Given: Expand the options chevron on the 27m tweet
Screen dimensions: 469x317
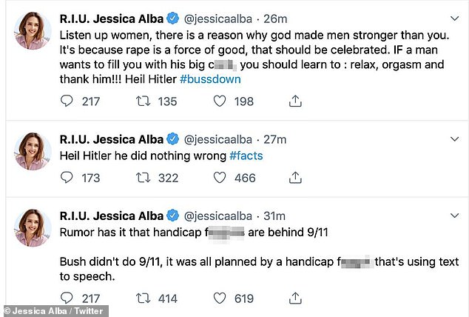Looking at the screenshot, I should point(451,139).
